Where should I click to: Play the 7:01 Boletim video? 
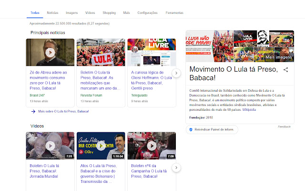(50, 146)
